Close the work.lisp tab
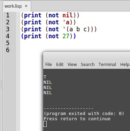 [x=26, y=6]
